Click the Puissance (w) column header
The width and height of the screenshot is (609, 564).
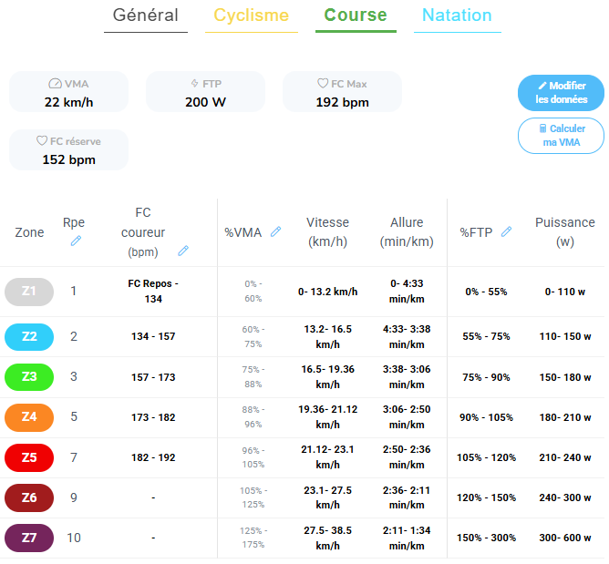click(x=565, y=231)
